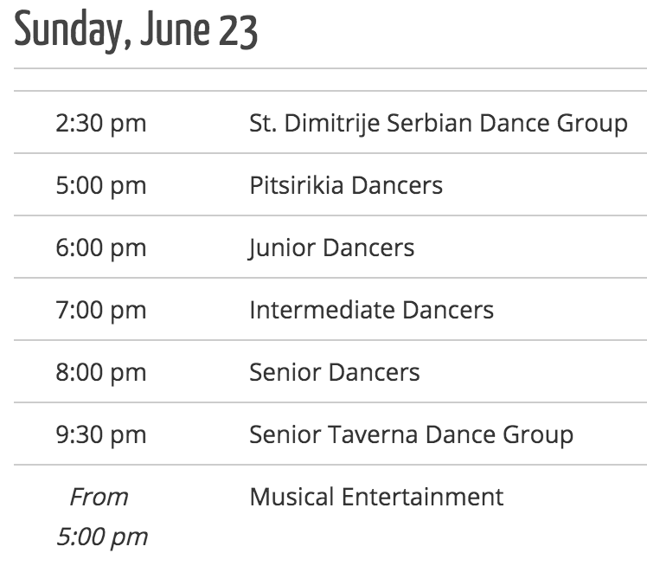Click St. Dimitrije Serbian Dance Group entry
Image resolution: width=647 pixels, height=585 pixels.
(439, 123)
